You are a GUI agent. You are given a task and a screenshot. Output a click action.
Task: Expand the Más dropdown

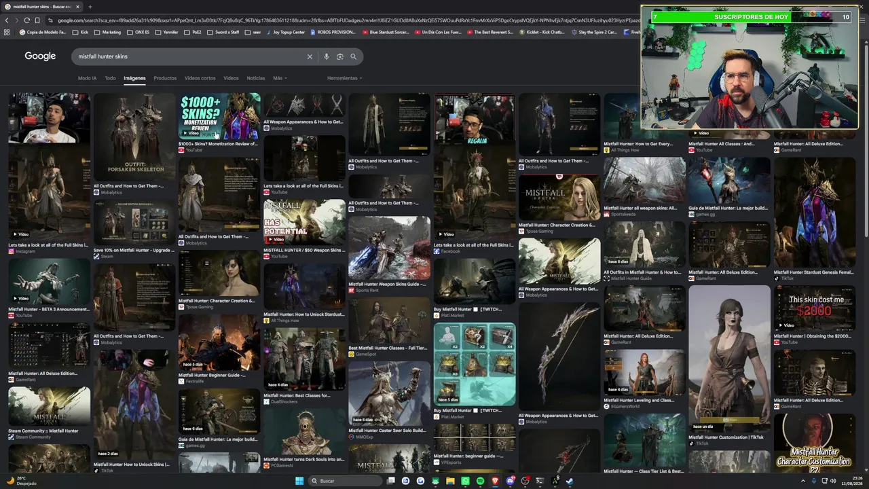pos(280,78)
